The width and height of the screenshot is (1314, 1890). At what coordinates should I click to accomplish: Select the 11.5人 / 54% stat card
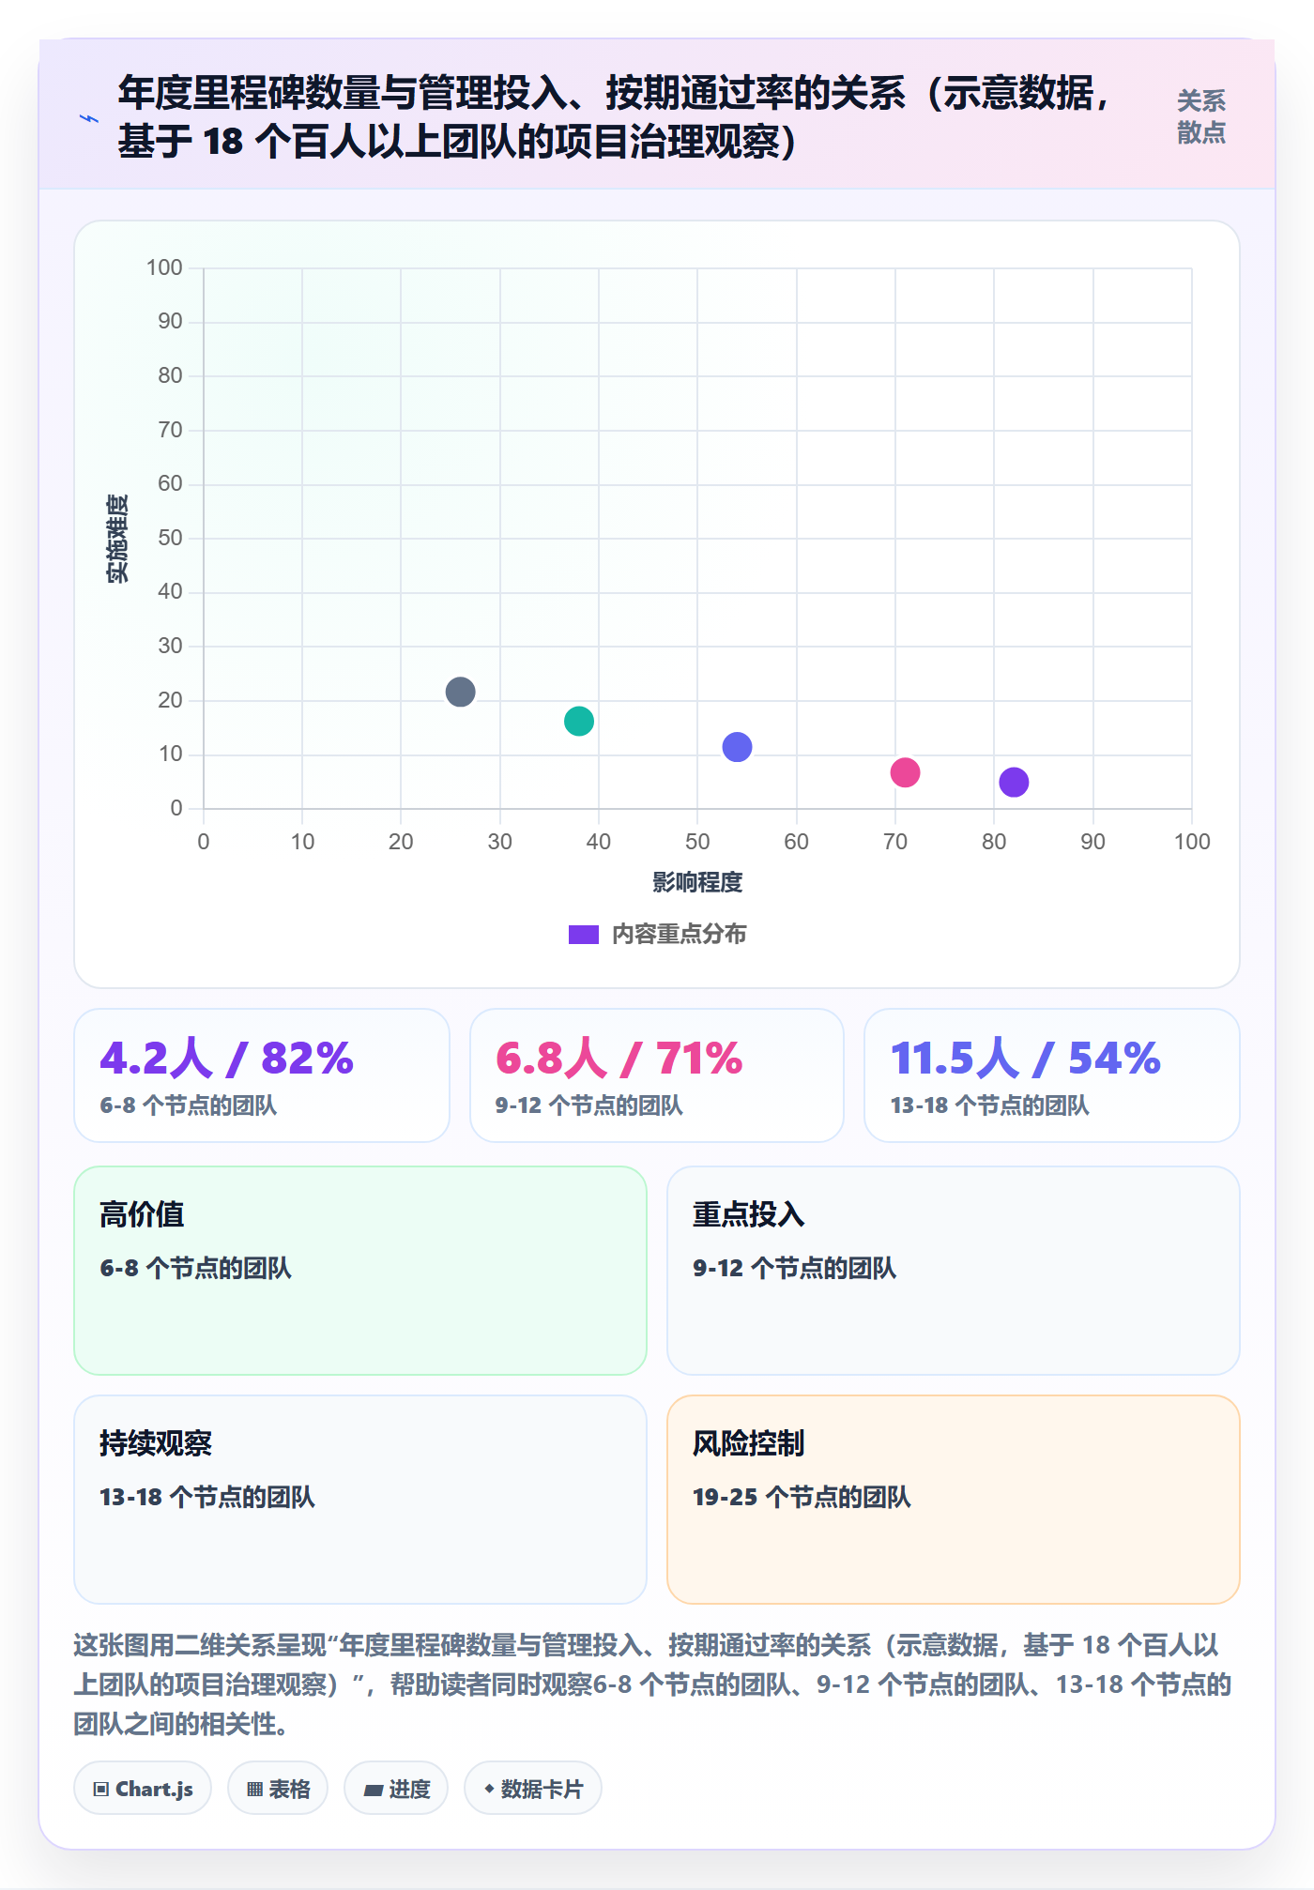click(1052, 1075)
